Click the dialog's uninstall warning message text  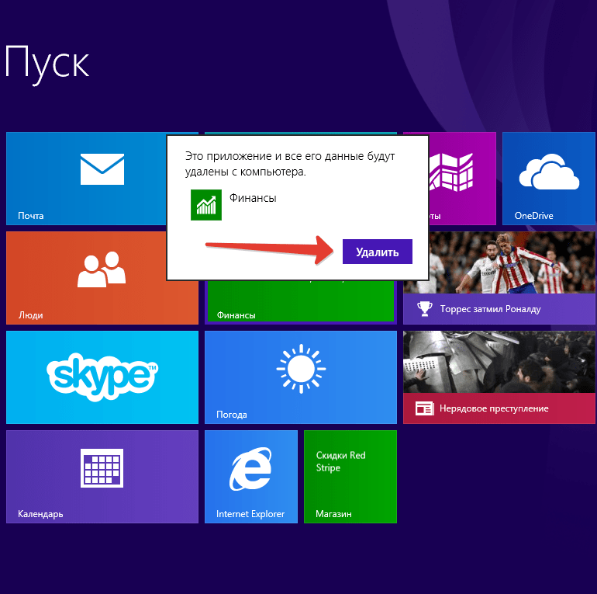(290, 164)
